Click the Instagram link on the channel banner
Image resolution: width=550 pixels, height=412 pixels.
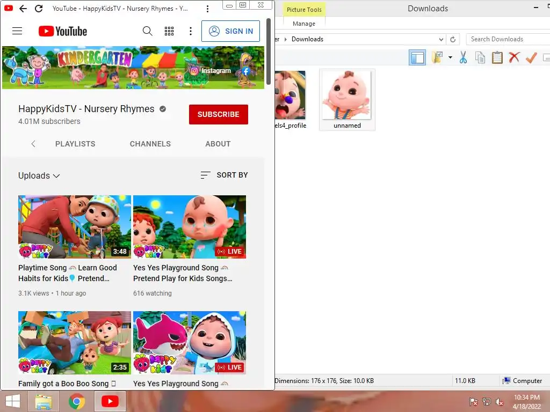(211, 71)
